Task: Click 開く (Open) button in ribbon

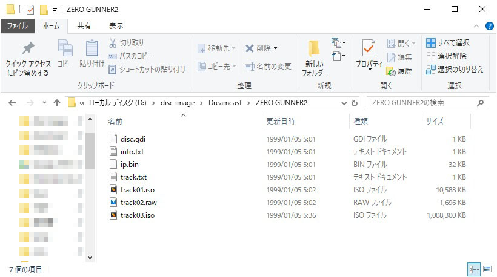Action: [401, 43]
